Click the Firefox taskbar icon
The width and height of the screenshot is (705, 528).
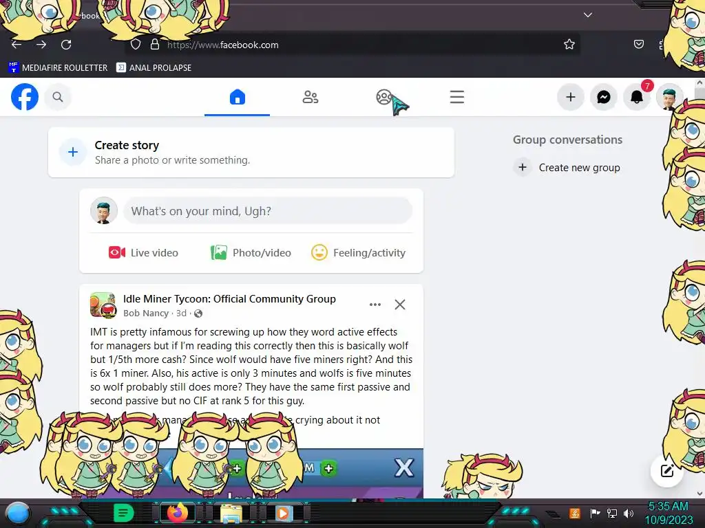177,513
